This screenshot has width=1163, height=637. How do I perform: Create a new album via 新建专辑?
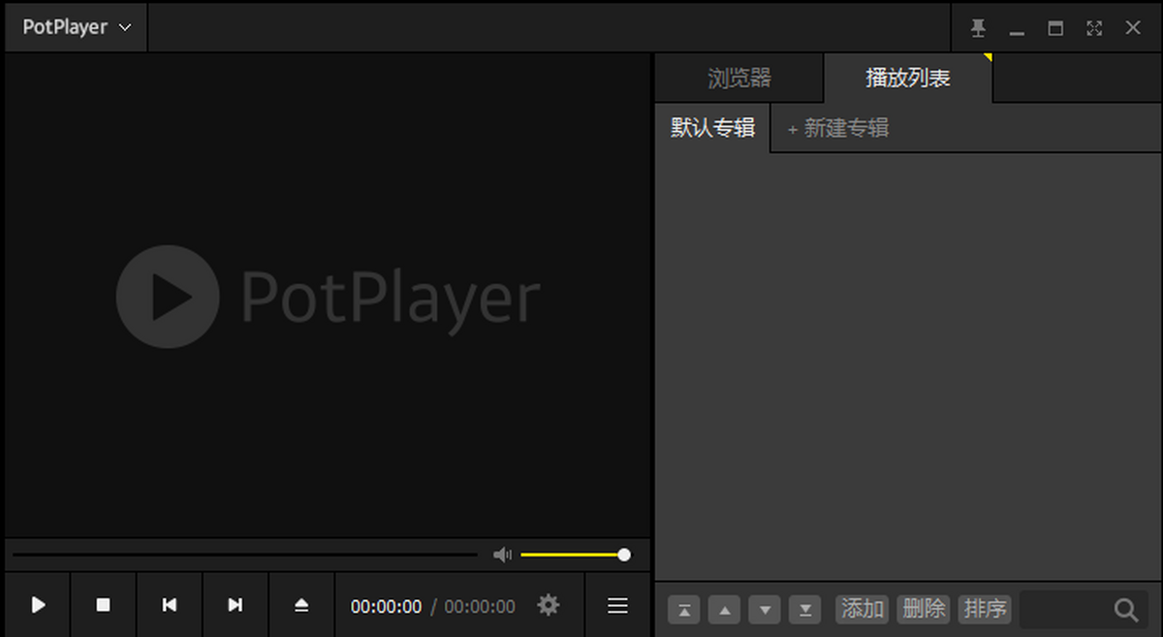(838, 128)
